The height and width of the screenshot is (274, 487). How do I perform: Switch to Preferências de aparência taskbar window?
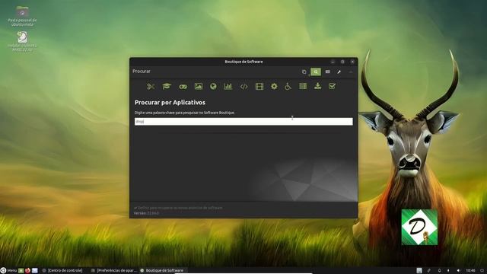(114, 271)
